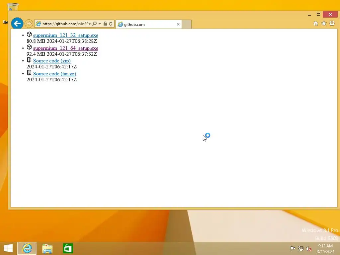Close the Internet Explorer window
340x255 pixels.
(x=330, y=15)
